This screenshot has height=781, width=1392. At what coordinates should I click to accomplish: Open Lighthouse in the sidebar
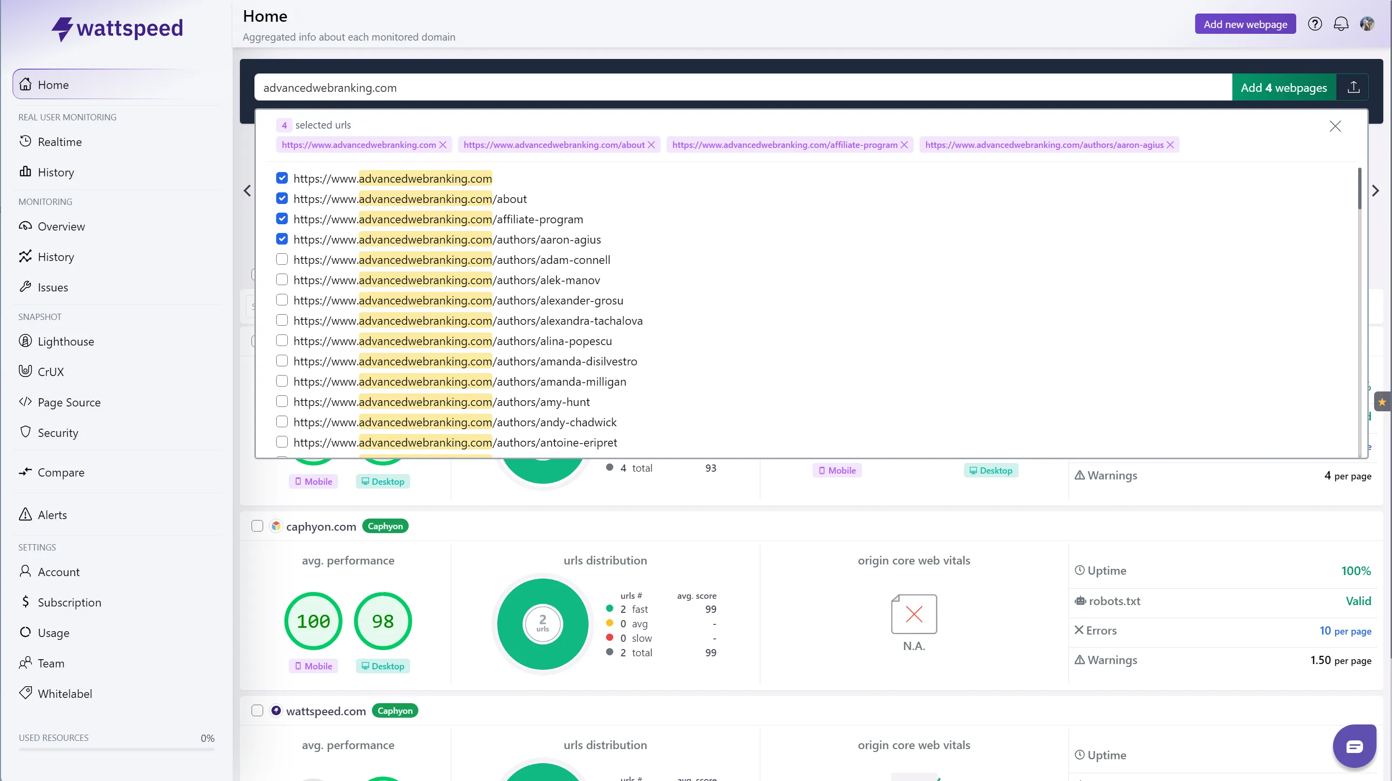[66, 341]
